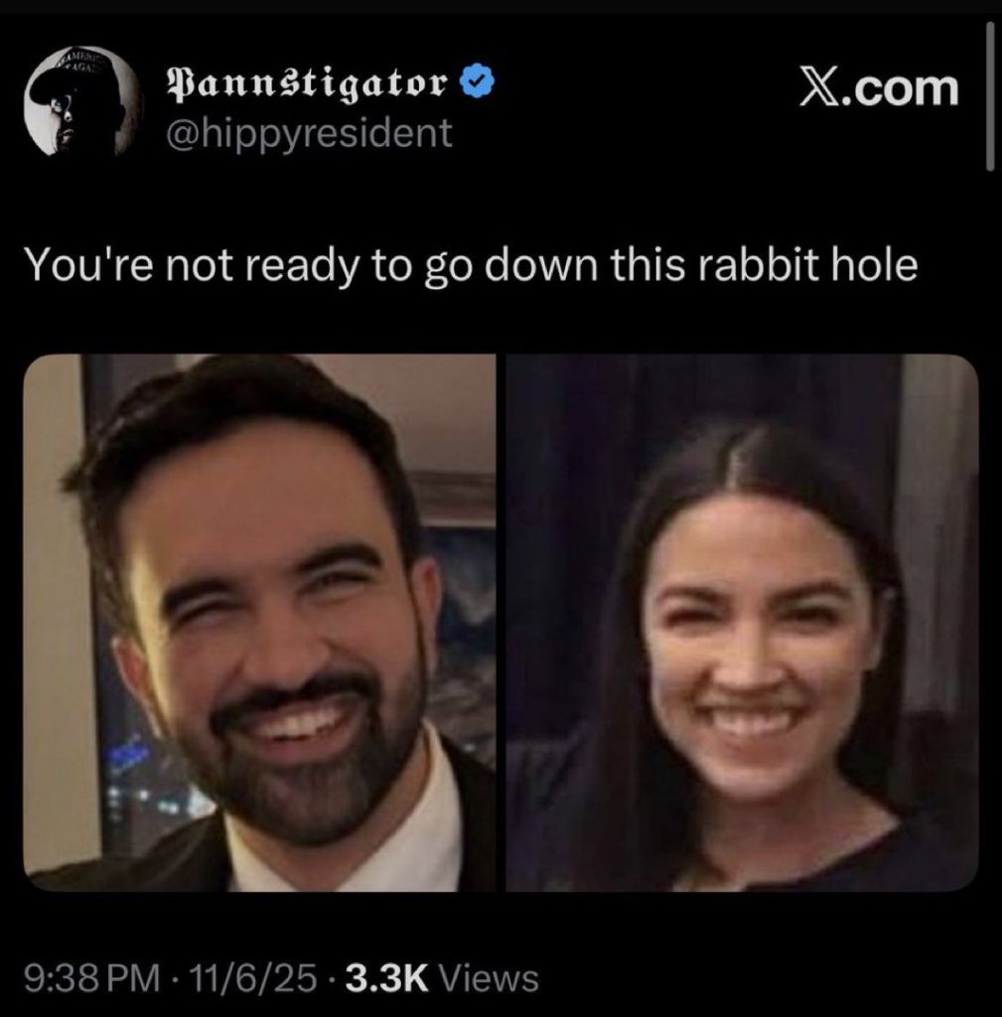1002x1017 pixels.
Task: Click the blue verified checkmark badge
Action: point(478,81)
